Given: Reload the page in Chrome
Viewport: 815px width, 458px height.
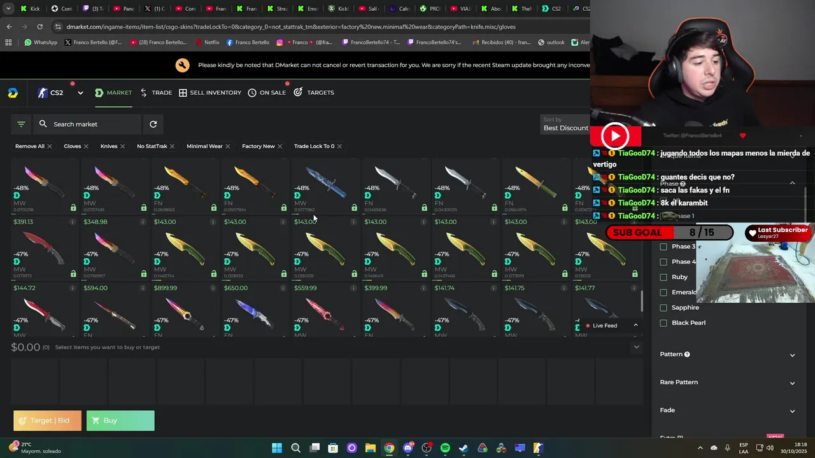Looking at the screenshot, I should (39, 27).
